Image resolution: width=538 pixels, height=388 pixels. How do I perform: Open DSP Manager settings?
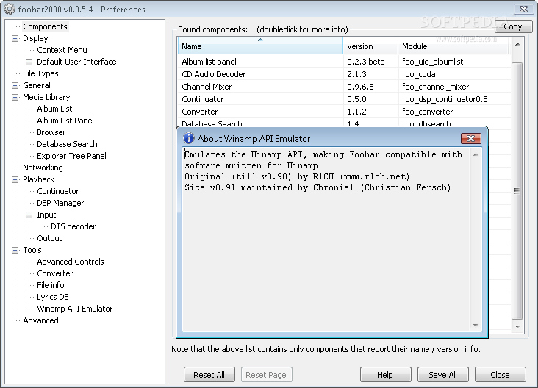(60, 203)
